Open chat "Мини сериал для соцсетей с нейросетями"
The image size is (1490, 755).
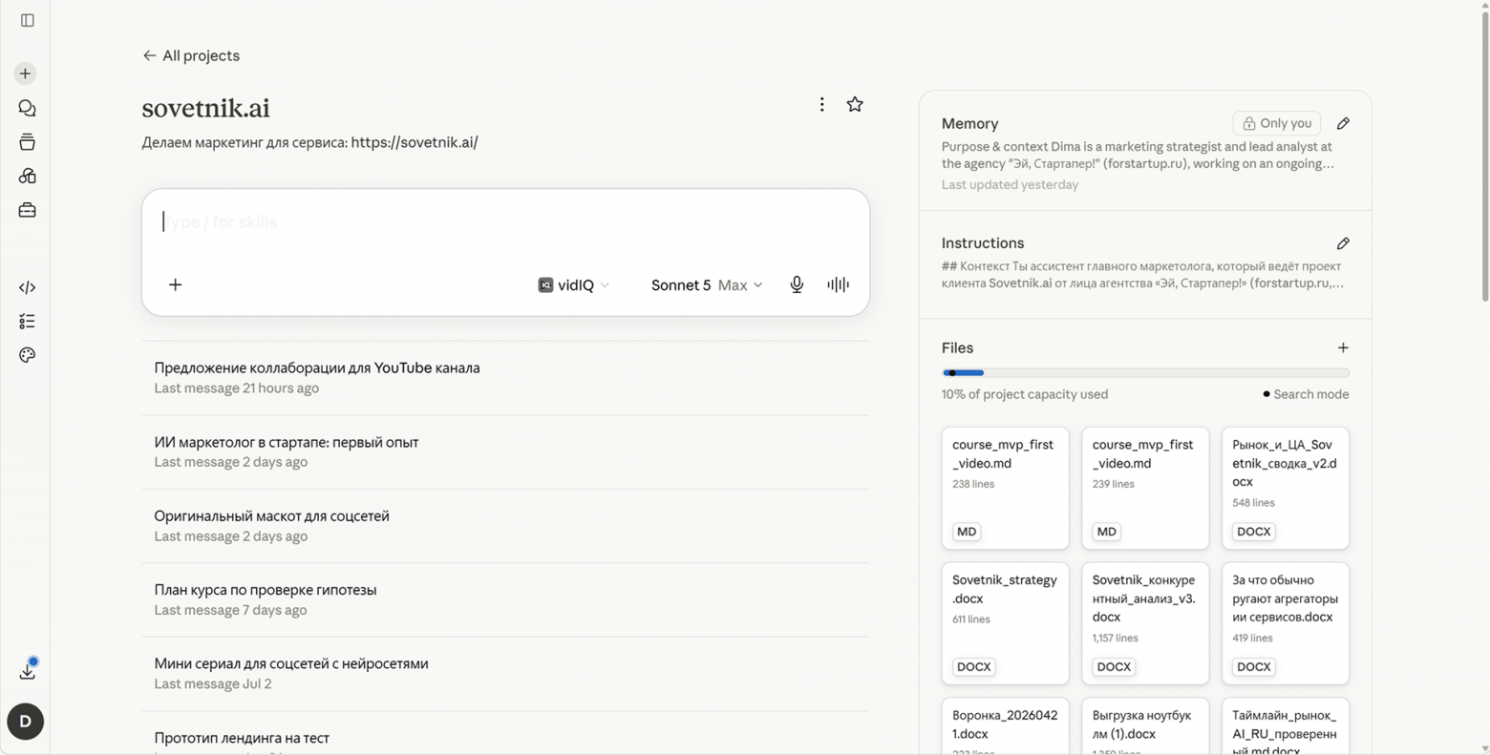click(x=505, y=674)
